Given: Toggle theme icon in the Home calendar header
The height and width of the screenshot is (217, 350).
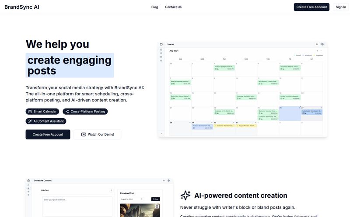Looking at the screenshot, I should 317,44.
